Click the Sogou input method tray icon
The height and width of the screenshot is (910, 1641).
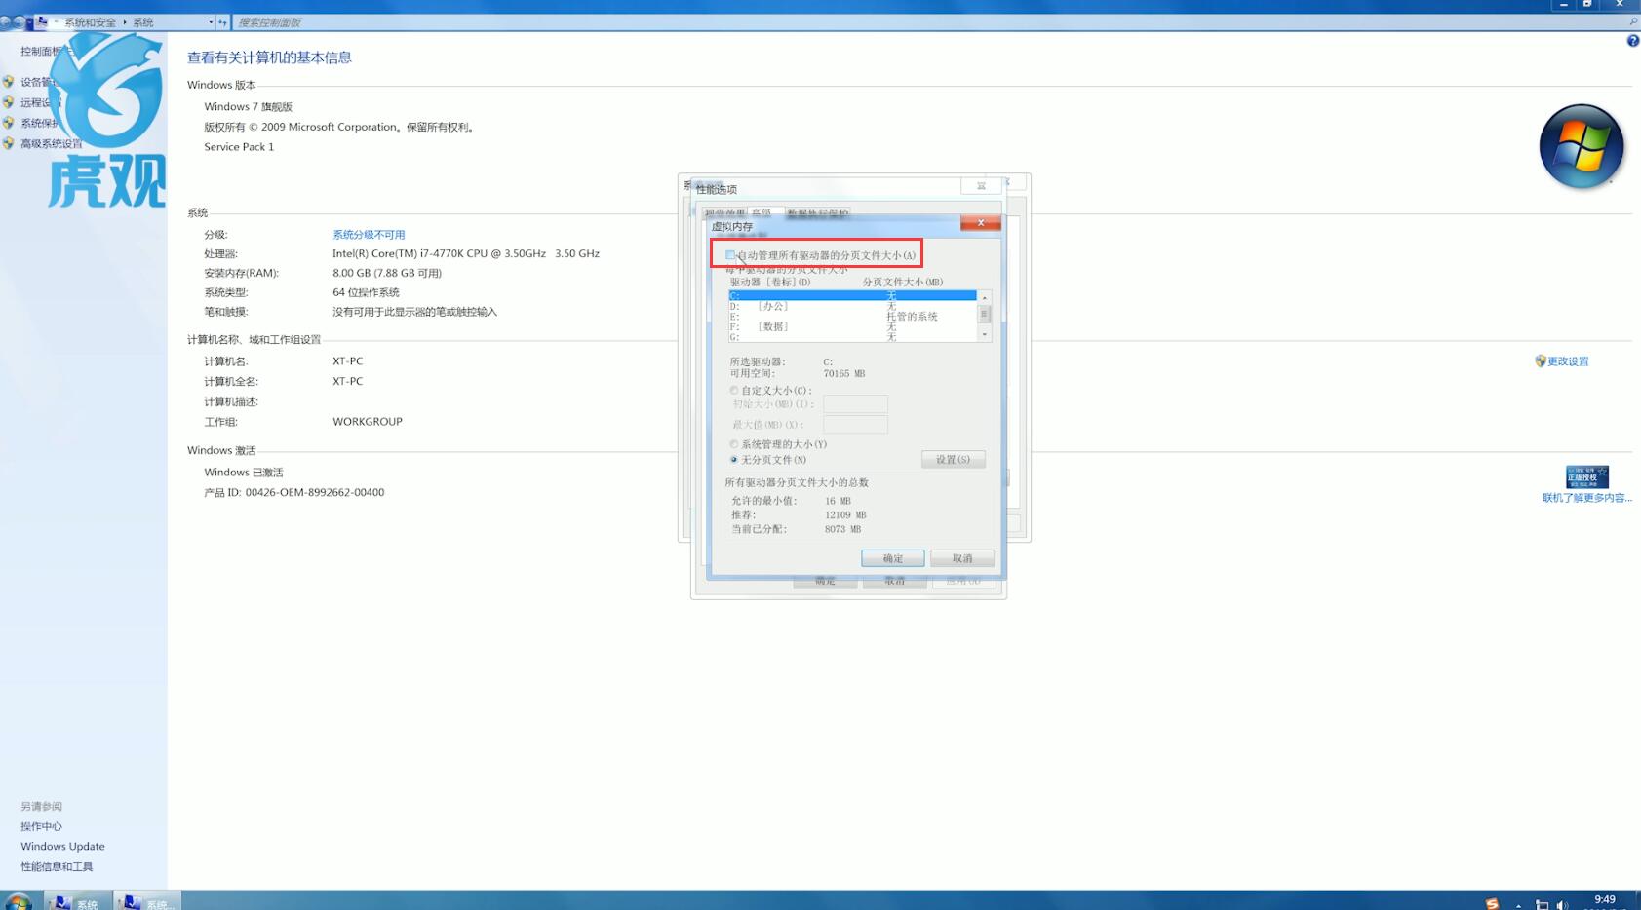pyautogui.click(x=1492, y=904)
